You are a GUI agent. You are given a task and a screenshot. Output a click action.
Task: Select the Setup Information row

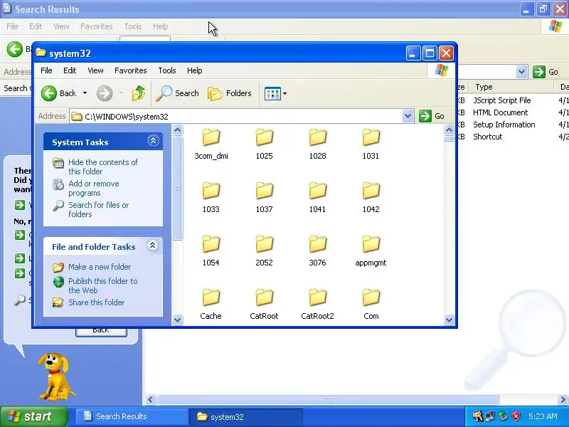tap(504, 125)
